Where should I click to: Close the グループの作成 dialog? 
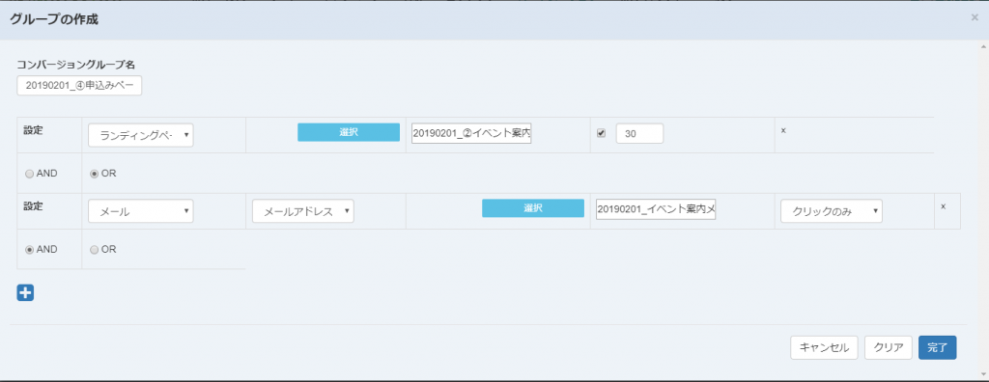pos(975,17)
